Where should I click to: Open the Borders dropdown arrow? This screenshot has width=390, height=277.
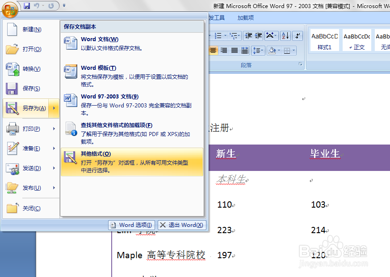click(x=293, y=51)
